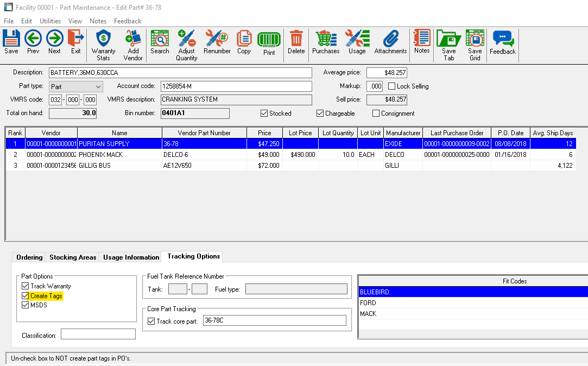Click the Delete trash icon
The image size is (588, 366).
[x=296, y=42]
